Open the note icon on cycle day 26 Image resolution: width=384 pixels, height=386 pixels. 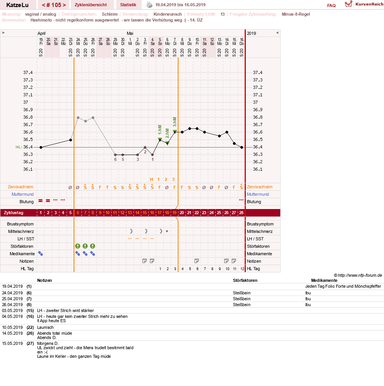pyautogui.click(x=227, y=261)
